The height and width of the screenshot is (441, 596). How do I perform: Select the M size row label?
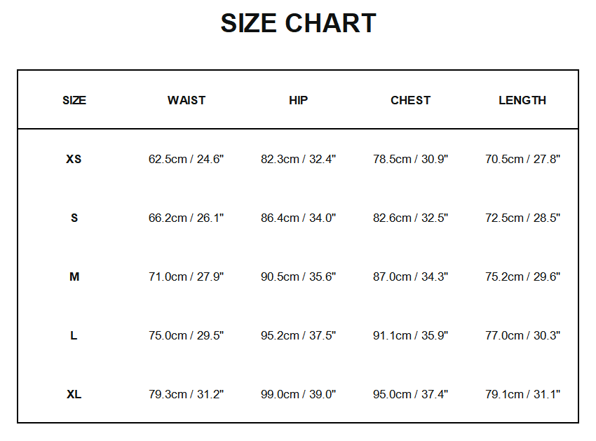point(74,276)
